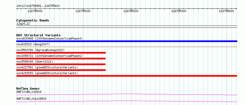Click the esv3630848 variant label
Image resolution: width=245 pixels, height=105 pixels.
click(50, 38)
